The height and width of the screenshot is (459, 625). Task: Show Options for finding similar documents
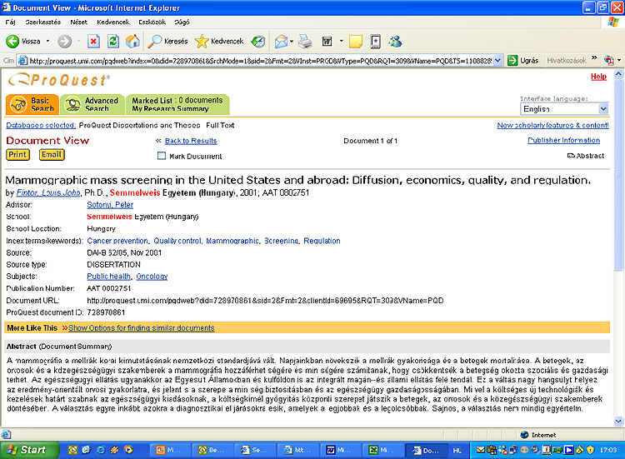(x=142, y=328)
